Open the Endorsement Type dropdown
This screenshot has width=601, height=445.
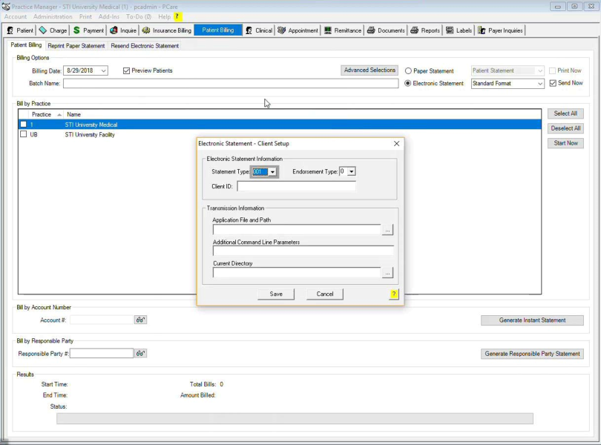(351, 172)
